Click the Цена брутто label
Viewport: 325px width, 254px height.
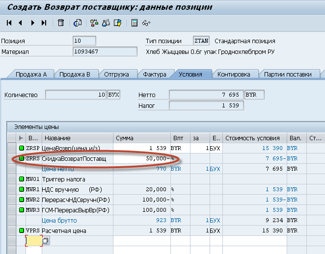(x=59, y=221)
